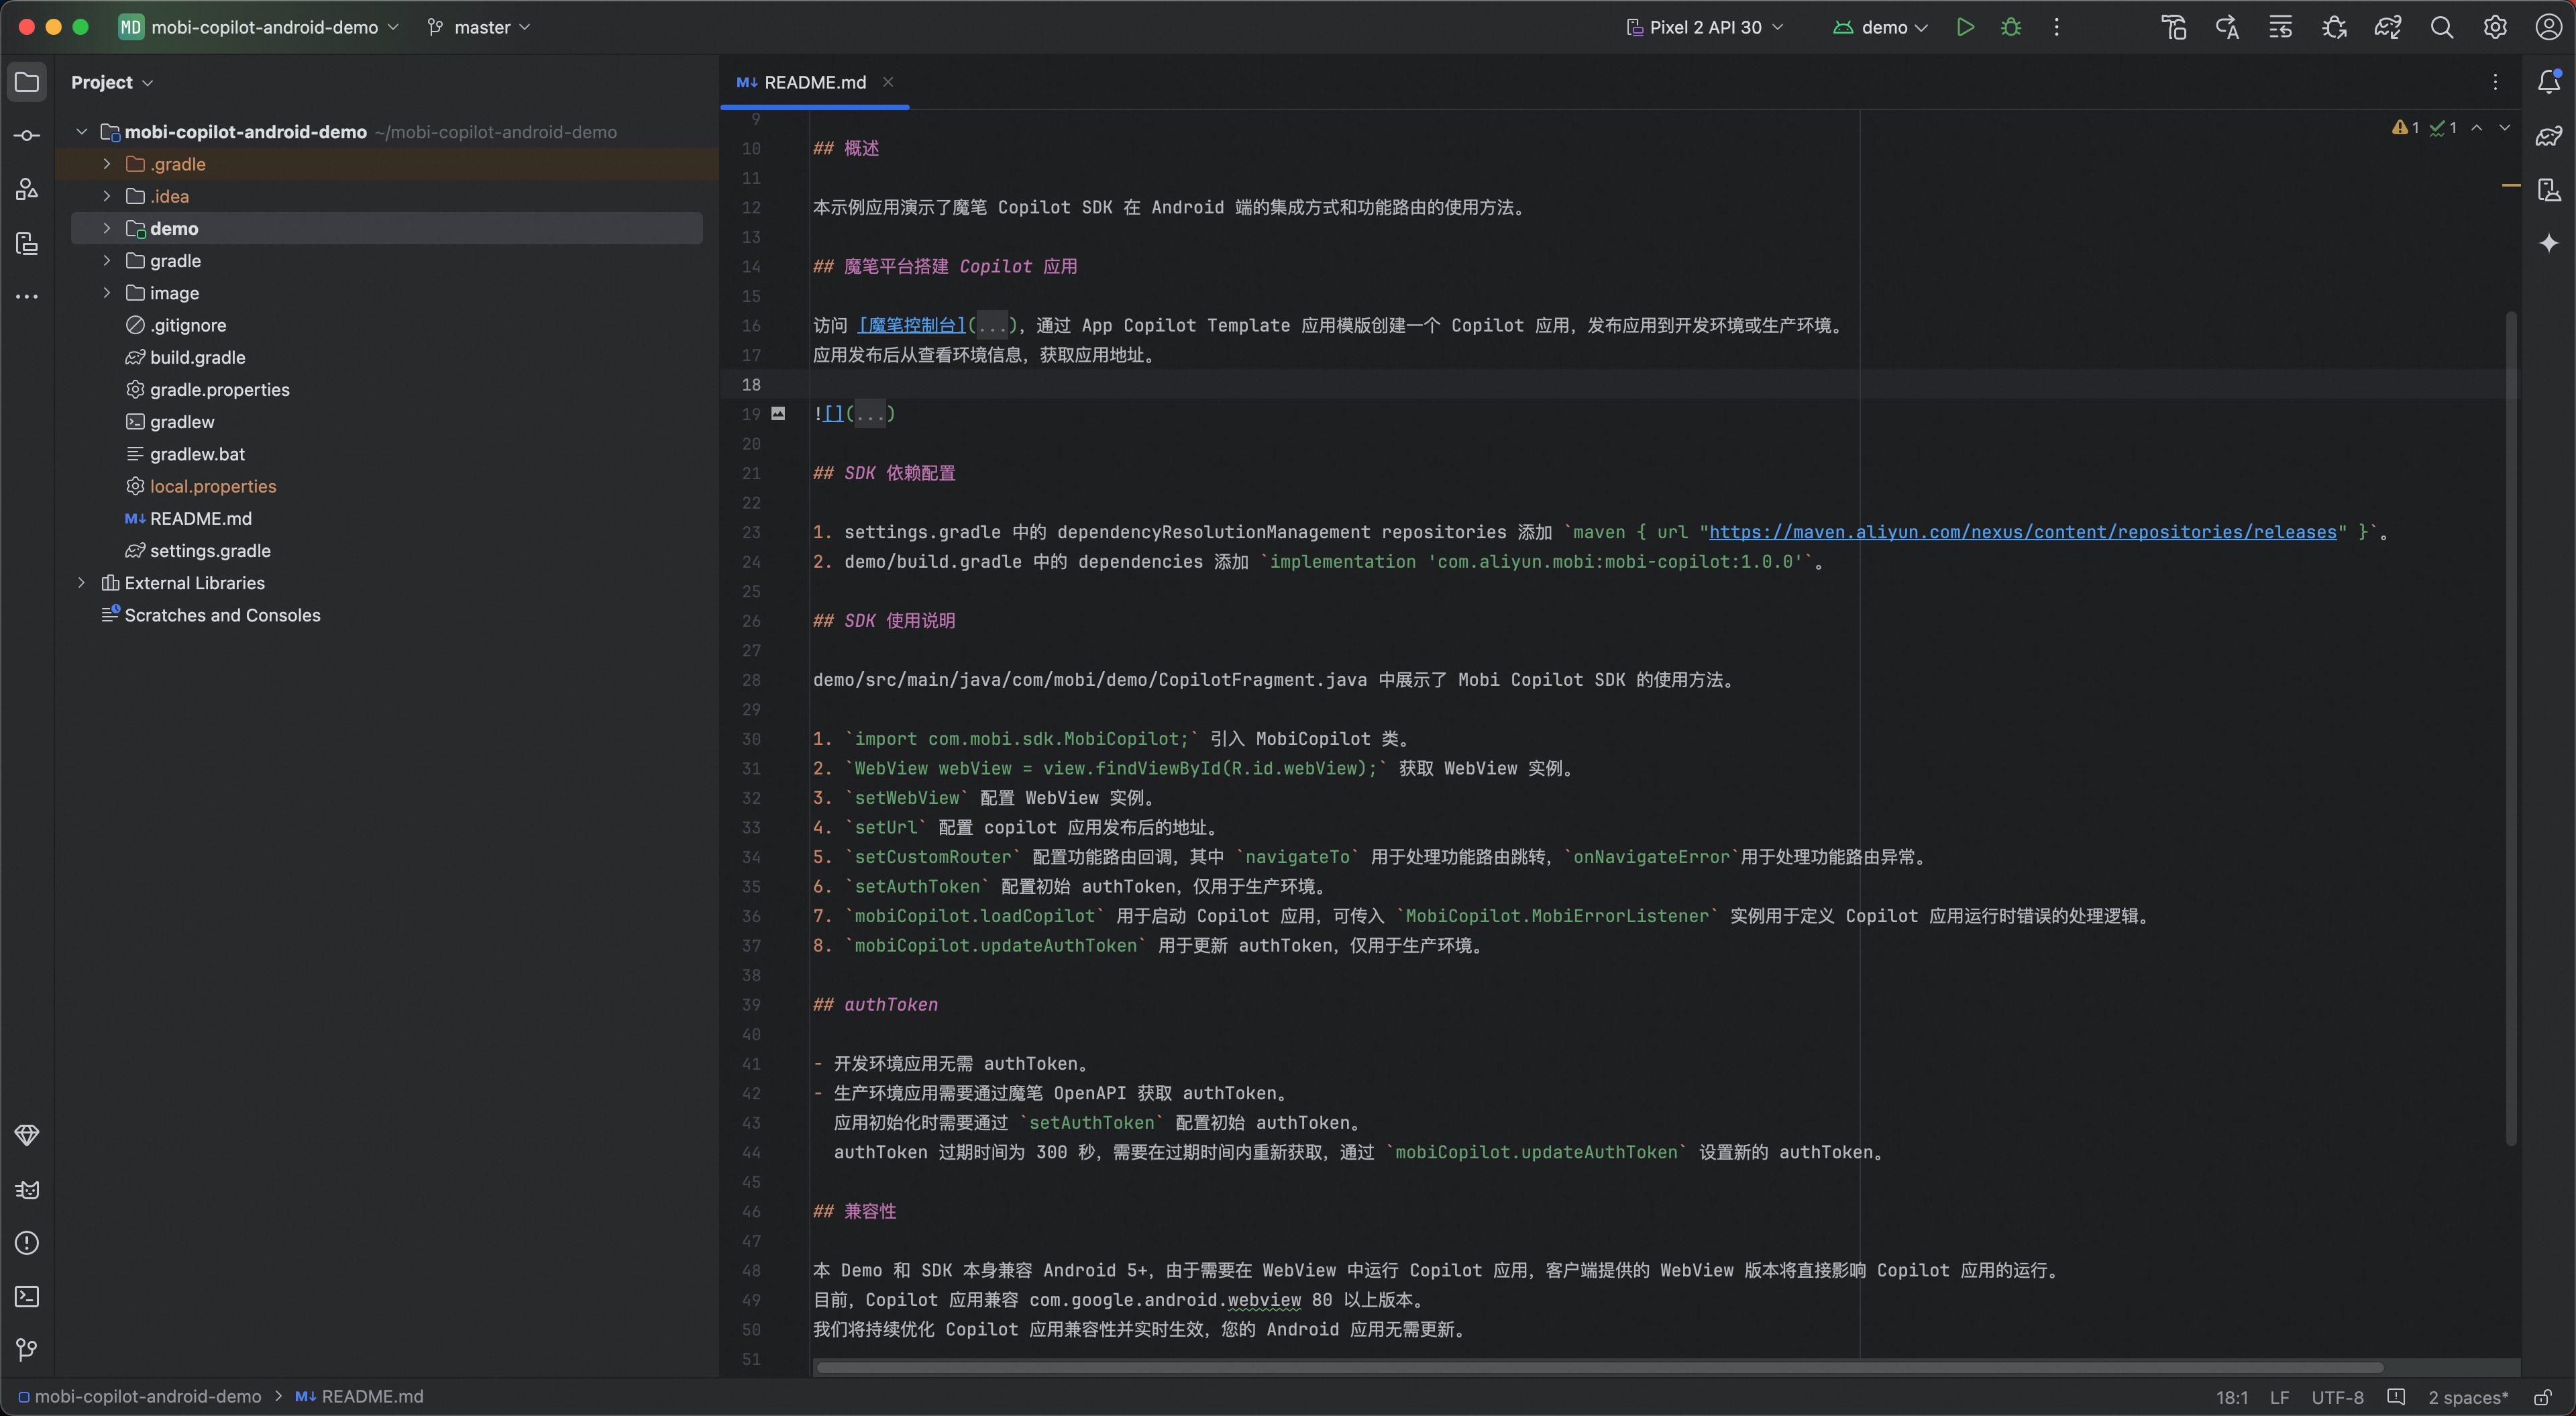The image size is (2576, 1416).
Task: Toggle read-only lock in status bar
Action: (x=2543, y=1397)
